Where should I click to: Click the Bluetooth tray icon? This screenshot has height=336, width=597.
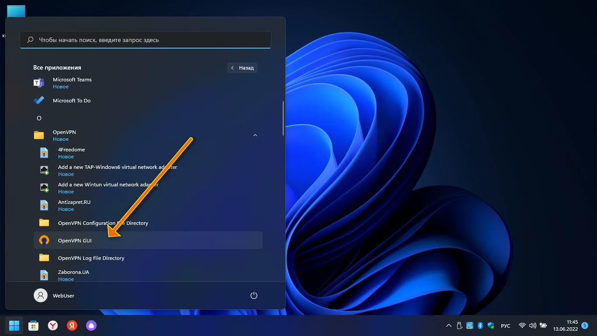click(480, 325)
